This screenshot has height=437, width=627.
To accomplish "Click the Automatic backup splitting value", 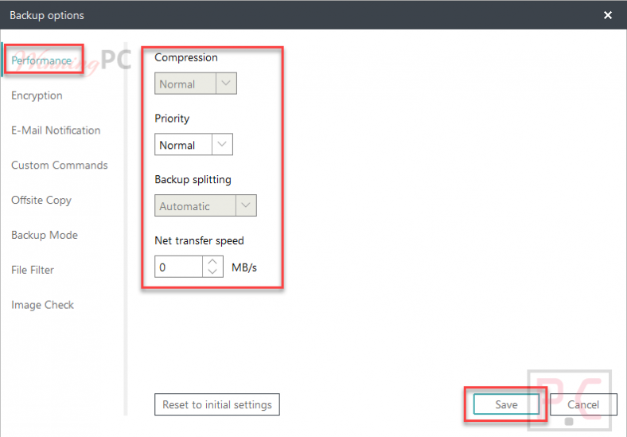I will [195, 205].
